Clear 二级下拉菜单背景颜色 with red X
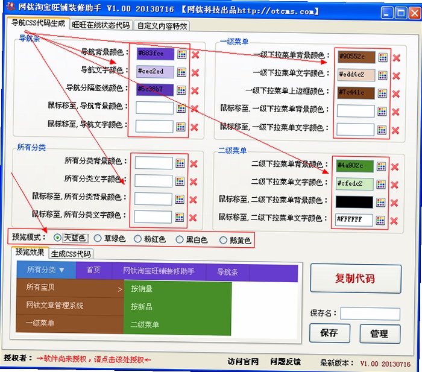The height and width of the screenshot is (372, 422). pyautogui.click(x=395, y=167)
